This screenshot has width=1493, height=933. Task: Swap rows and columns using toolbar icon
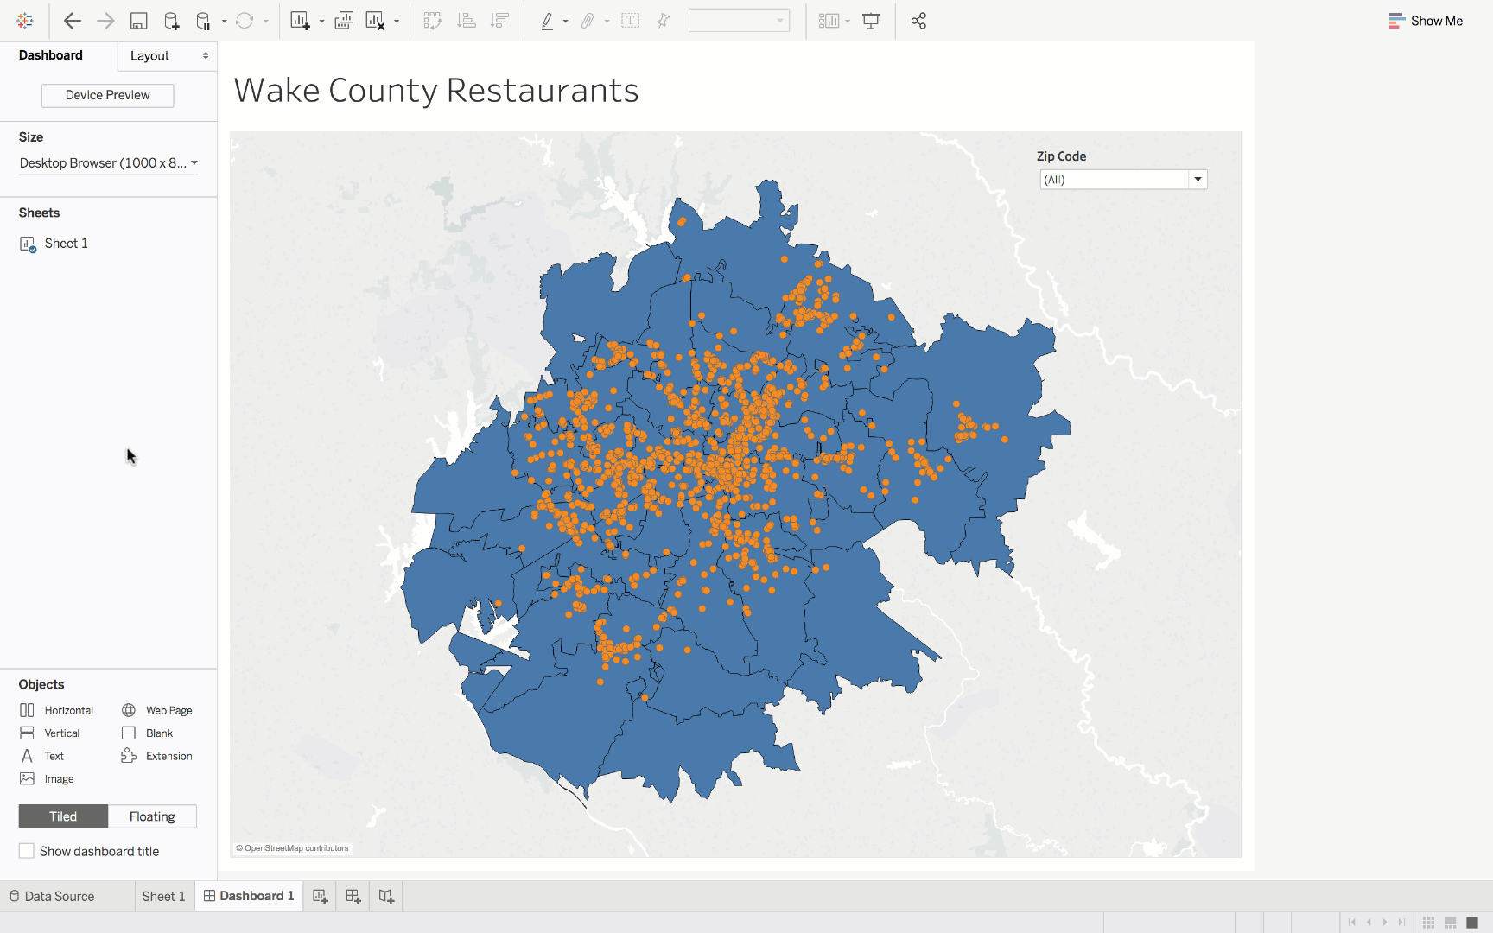pyautogui.click(x=432, y=20)
